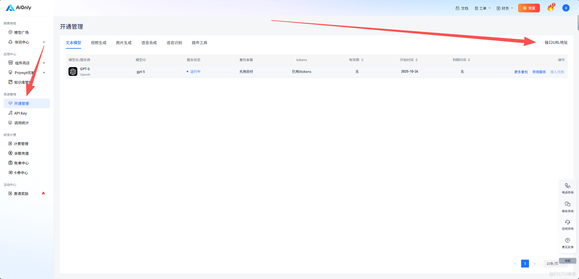Click the 量包套餐 column header
Screen dimensions: 579x279
click(x=246, y=60)
